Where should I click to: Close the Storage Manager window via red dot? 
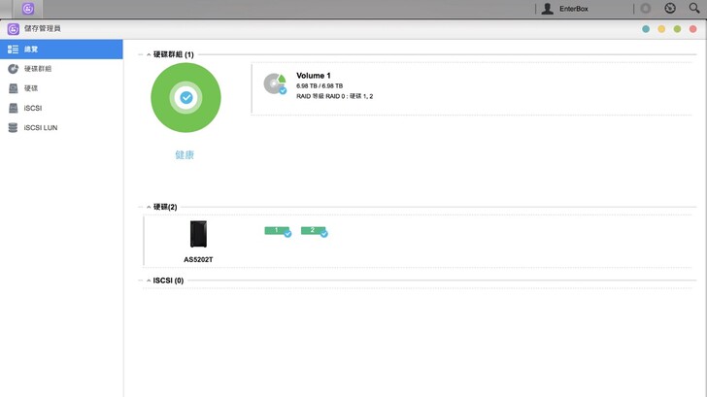(693, 29)
